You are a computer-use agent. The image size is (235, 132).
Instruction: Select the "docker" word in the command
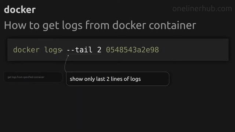(x=26, y=50)
